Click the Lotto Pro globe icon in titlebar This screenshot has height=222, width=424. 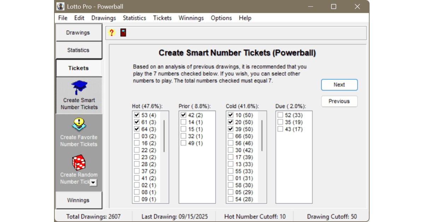[60, 6]
